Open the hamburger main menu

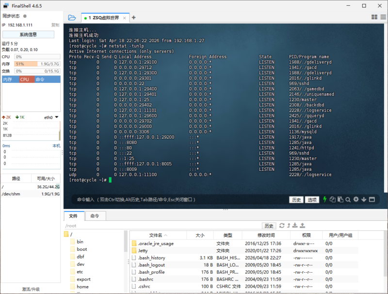383,17
